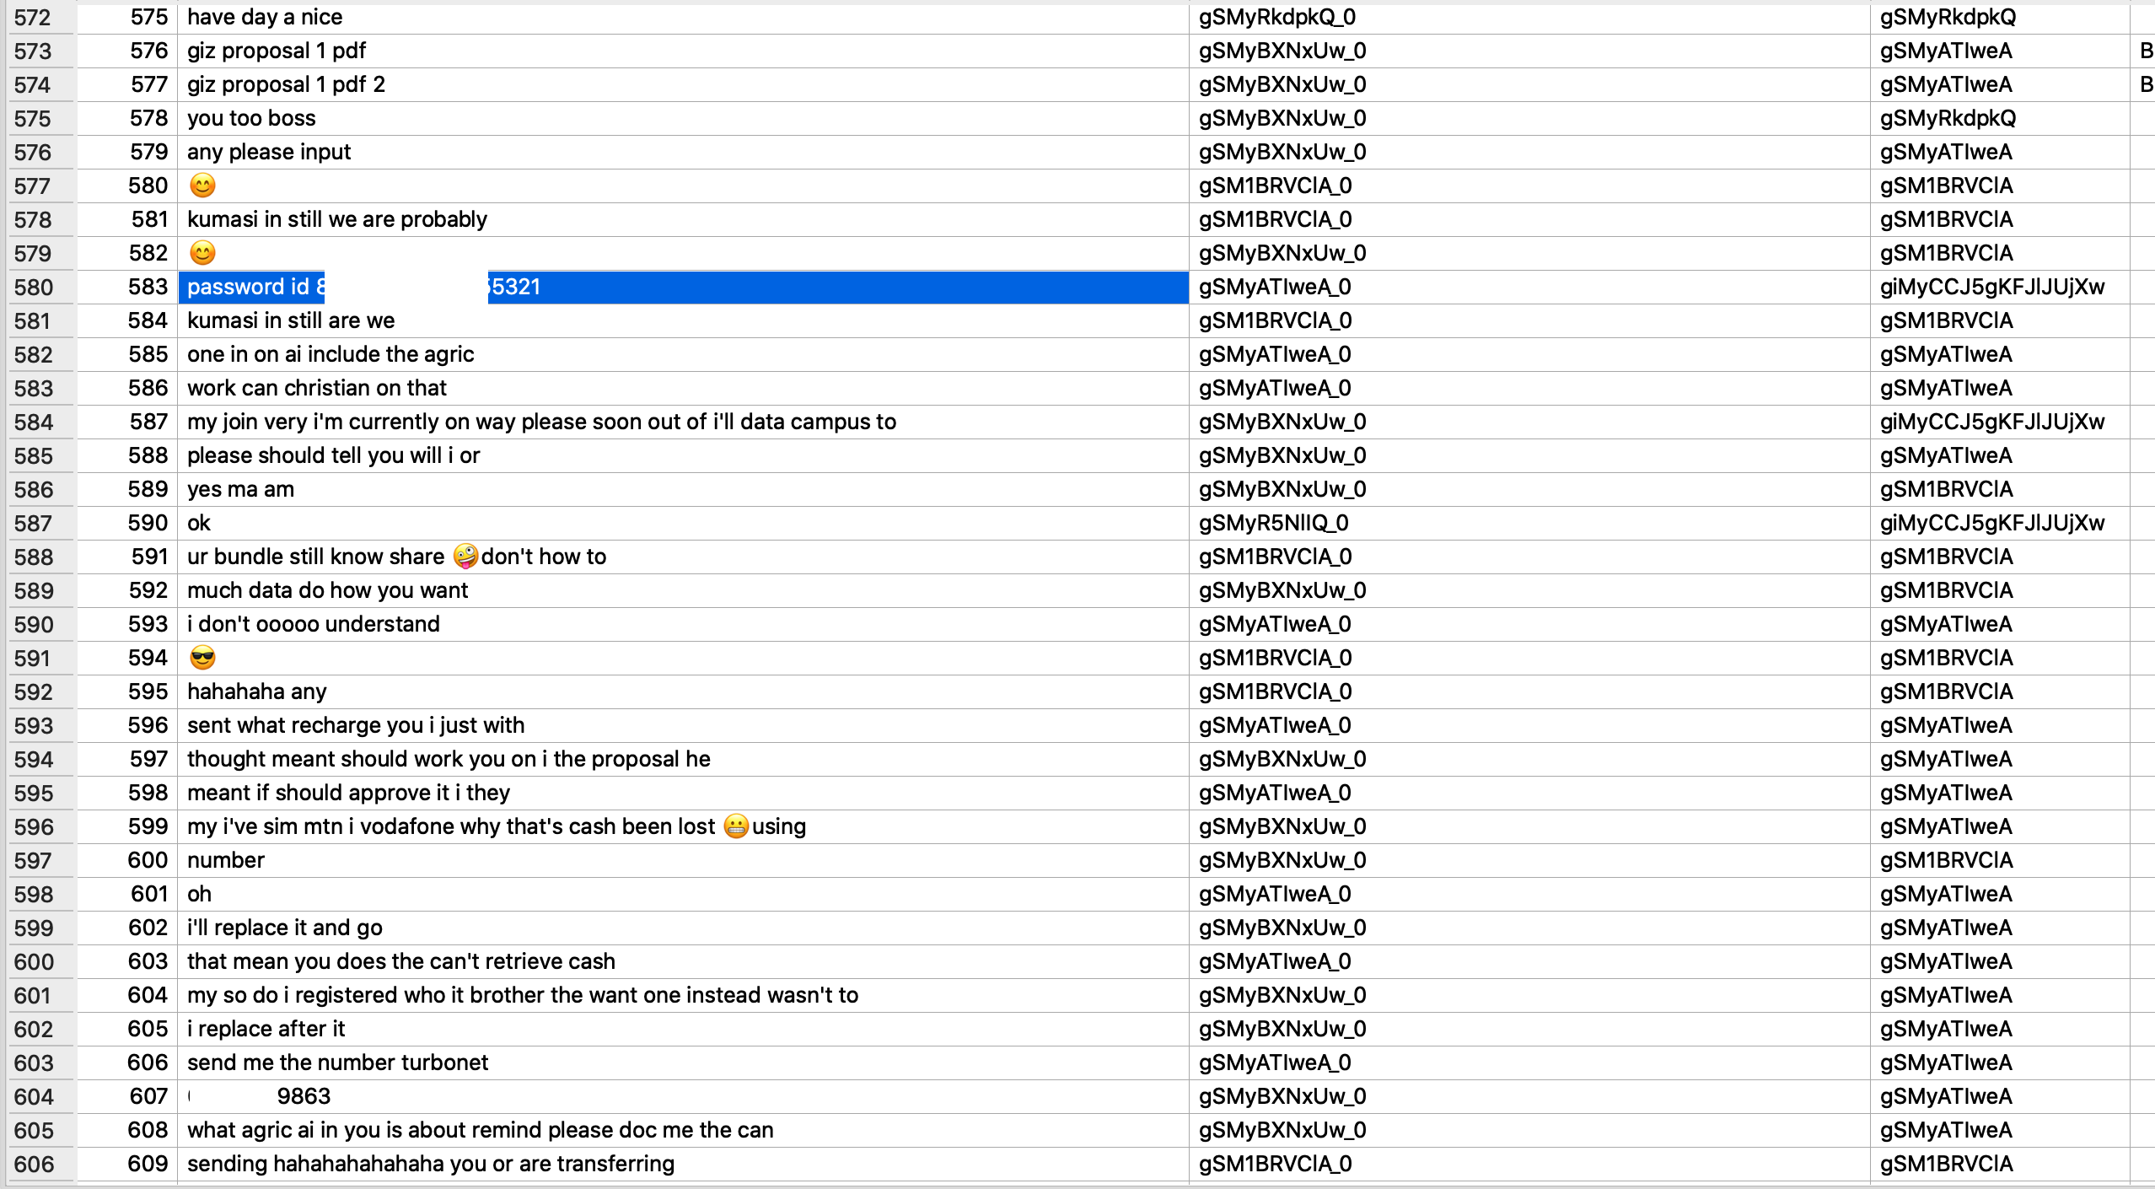Select cell 'gSMyR5NlIQ_0' in row 590

pos(1529,523)
